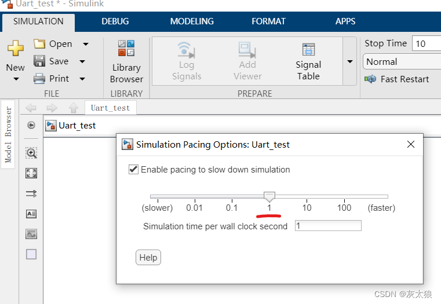
Task: Open the Normal simulation mode dropdown
Action: [x=402, y=61]
